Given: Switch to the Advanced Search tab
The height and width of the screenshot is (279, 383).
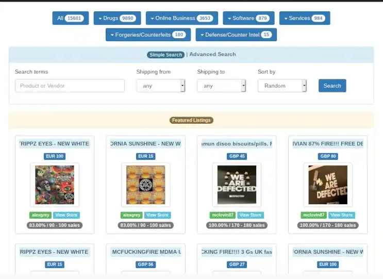Looking at the screenshot, I should 212,54.
